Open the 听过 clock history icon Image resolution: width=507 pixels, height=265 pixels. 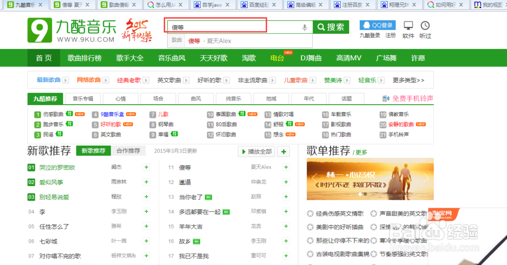(425, 25)
